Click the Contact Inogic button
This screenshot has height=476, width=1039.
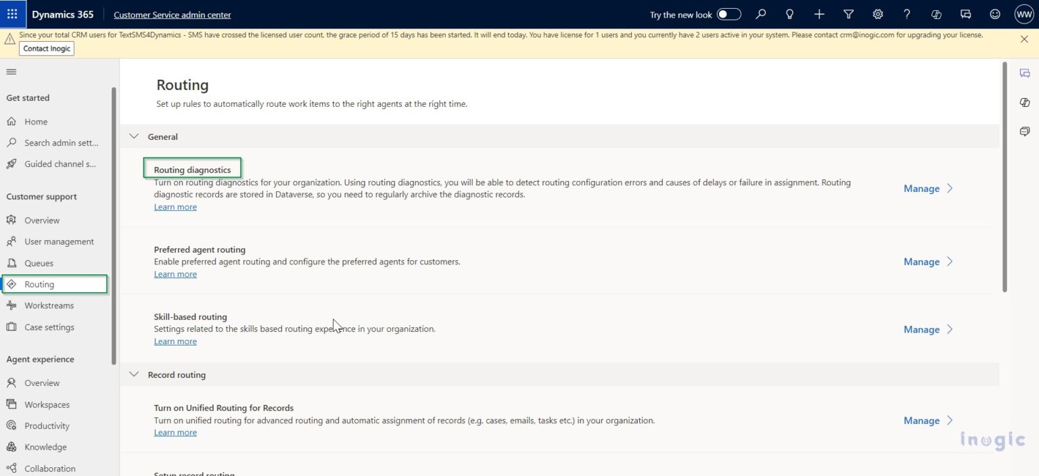tap(46, 48)
